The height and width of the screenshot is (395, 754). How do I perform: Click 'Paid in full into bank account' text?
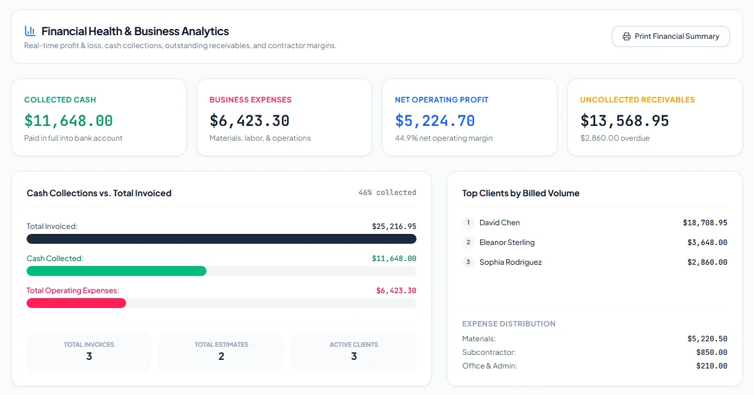pyautogui.click(x=74, y=138)
